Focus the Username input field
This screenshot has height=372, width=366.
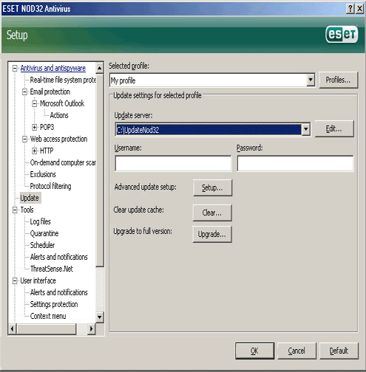pyautogui.click(x=173, y=163)
